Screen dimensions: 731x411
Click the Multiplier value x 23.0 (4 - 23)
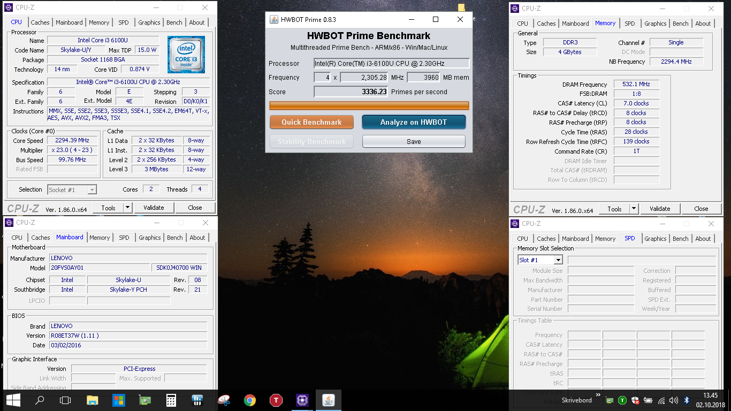pos(72,150)
